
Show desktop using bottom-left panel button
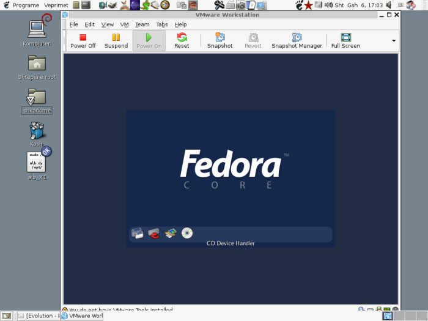click(x=7, y=316)
